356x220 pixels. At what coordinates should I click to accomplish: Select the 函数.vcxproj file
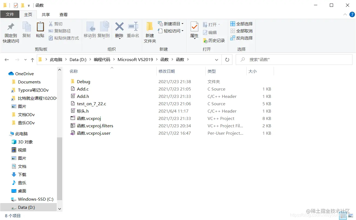pyautogui.click(x=86, y=119)
